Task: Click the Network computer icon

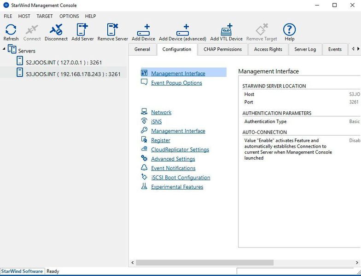Action: pyautogui.click(x=144, y=111)
